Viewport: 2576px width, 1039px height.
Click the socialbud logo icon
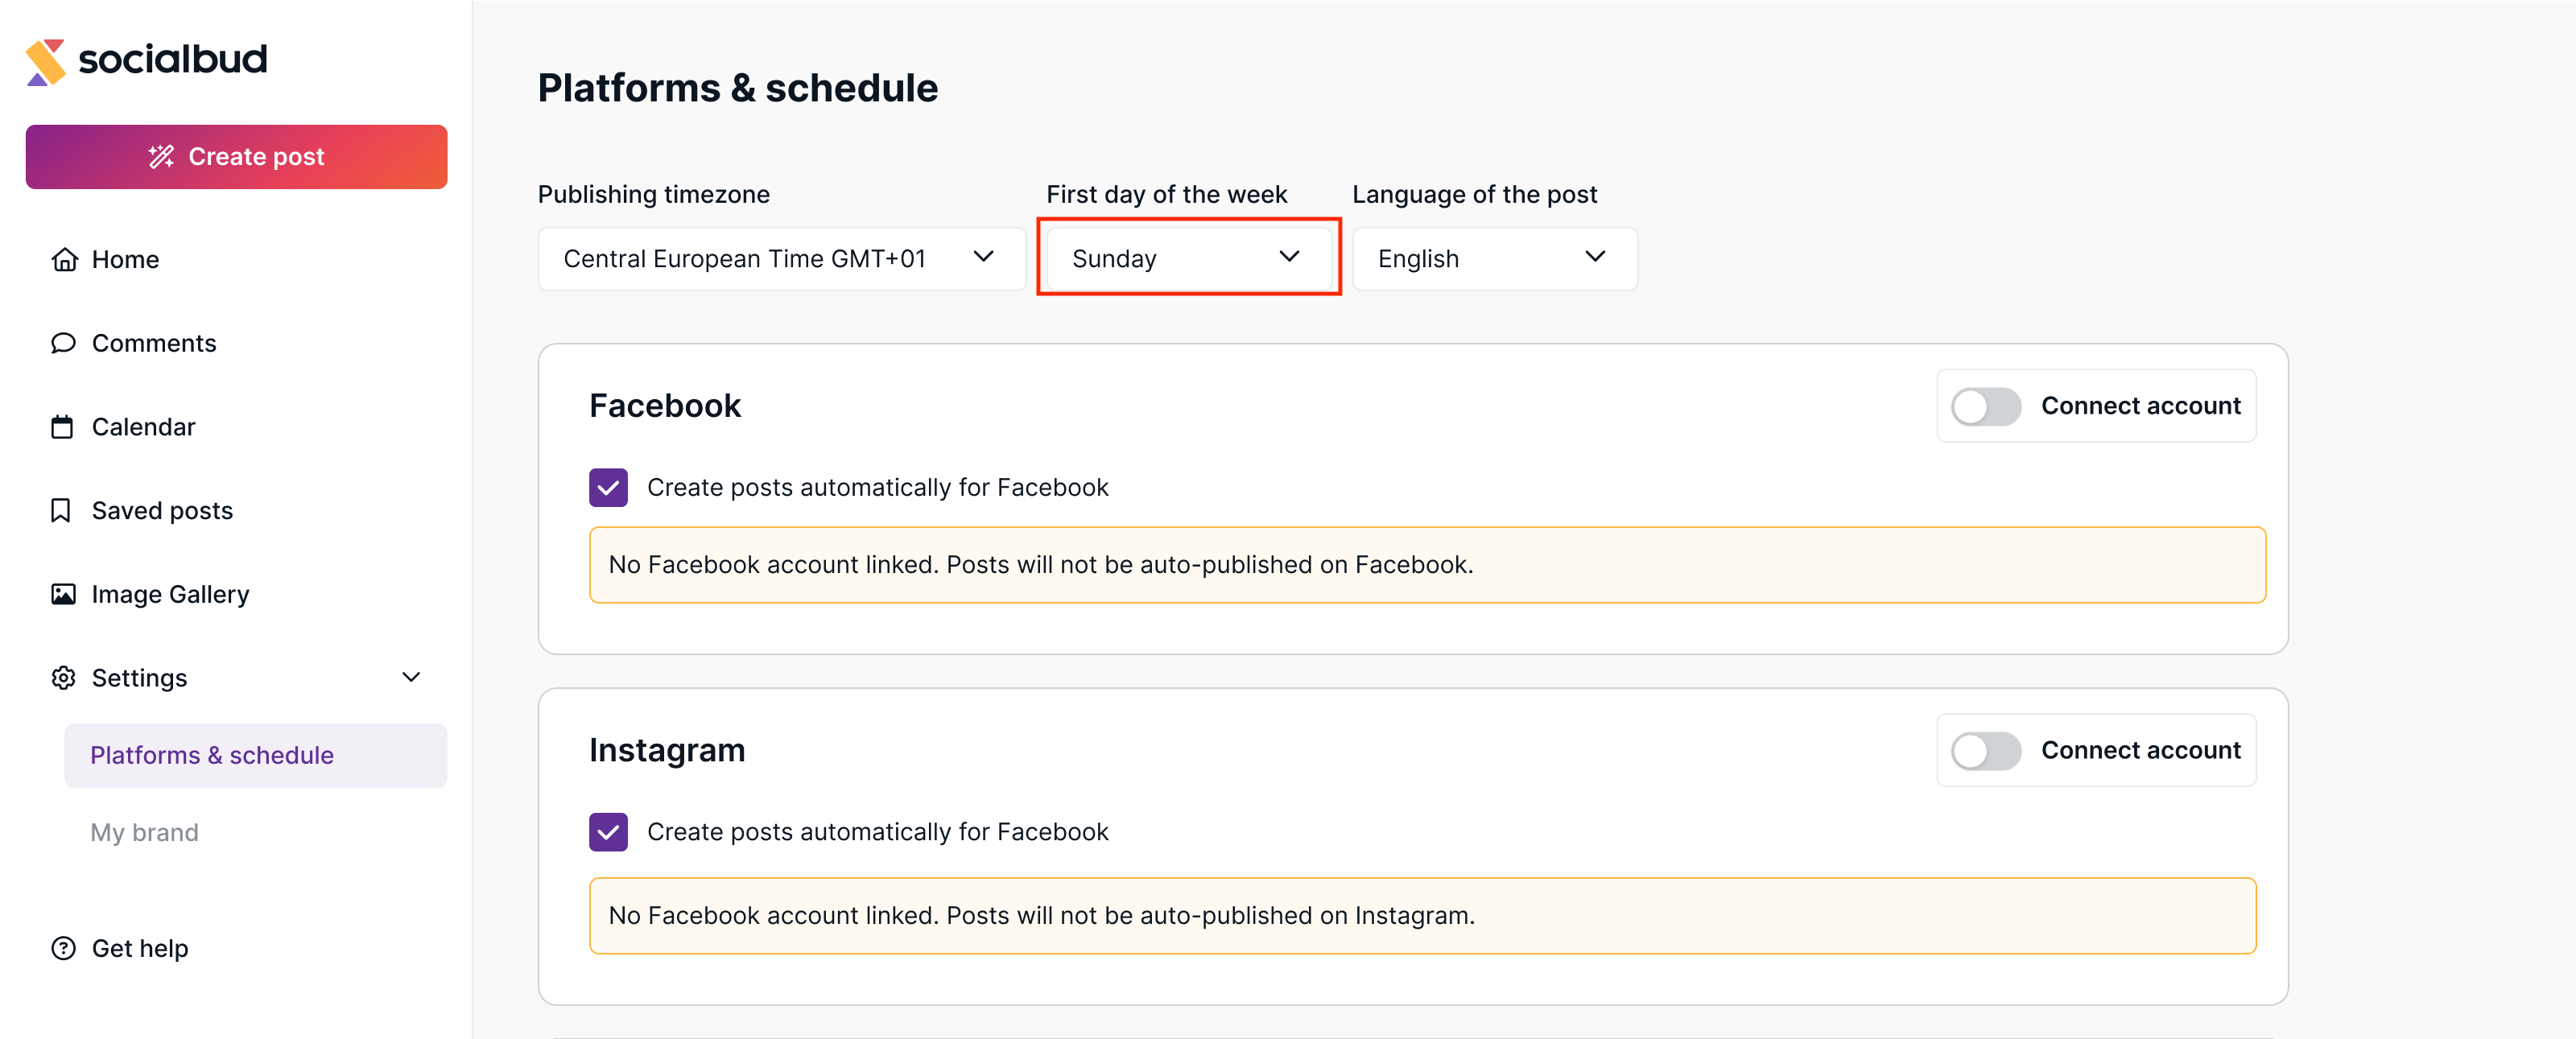click(x=46, y=62)
